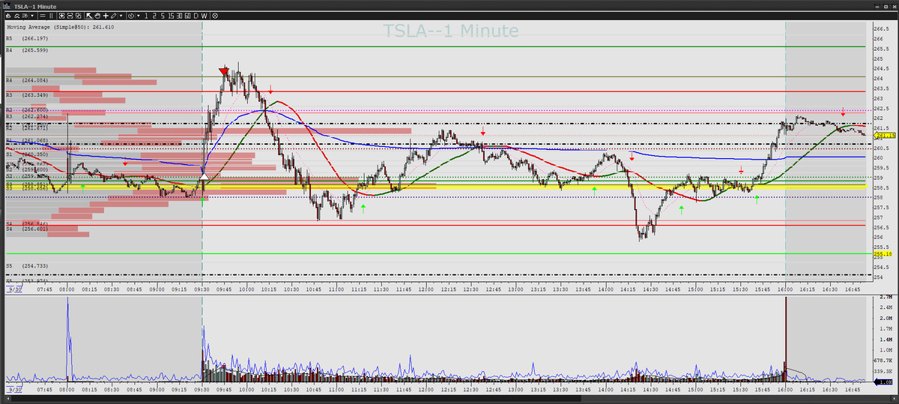The height and width of the screenshot is (404, 899).
Task: Click the R4 (264.084) pivot label
Action: click(27, 79)
